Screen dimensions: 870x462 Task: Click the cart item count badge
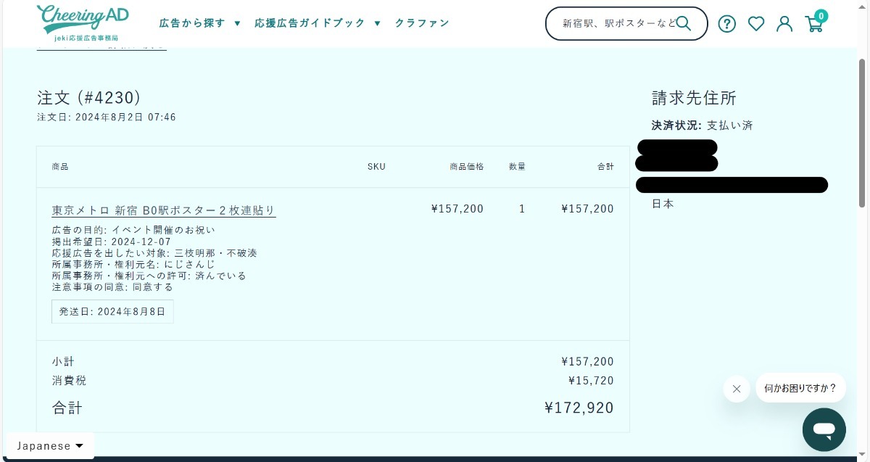tap(821, 15)
